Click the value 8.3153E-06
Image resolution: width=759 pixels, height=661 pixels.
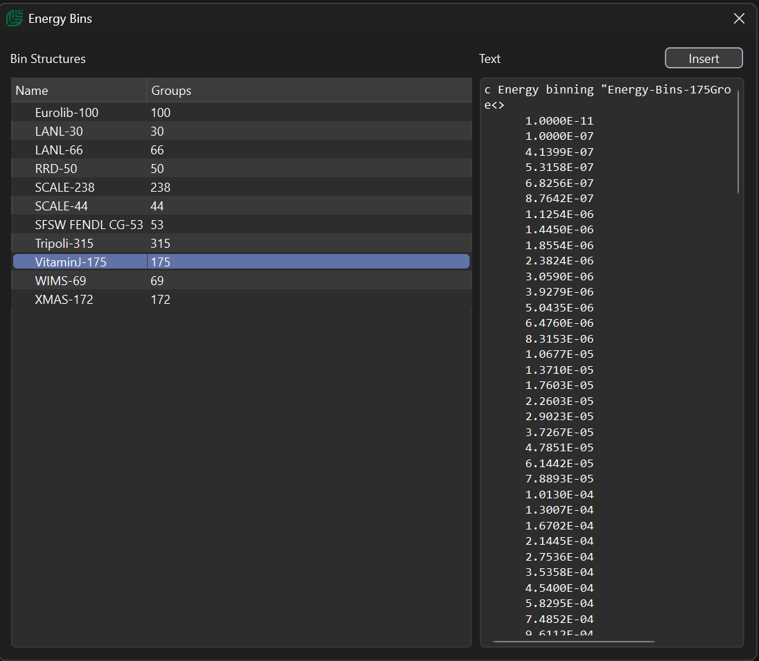coord(559,339)
